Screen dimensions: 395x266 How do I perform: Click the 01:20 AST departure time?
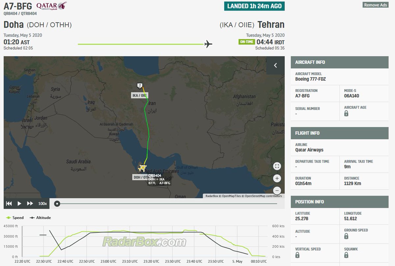[x=16, y=42]
